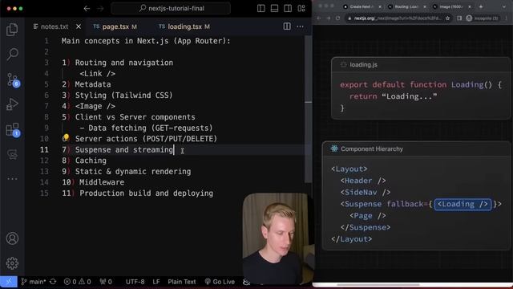The image size is (513, 289).
Task: Synchronize changes via status bar sync icon
Action: [53, 282]
